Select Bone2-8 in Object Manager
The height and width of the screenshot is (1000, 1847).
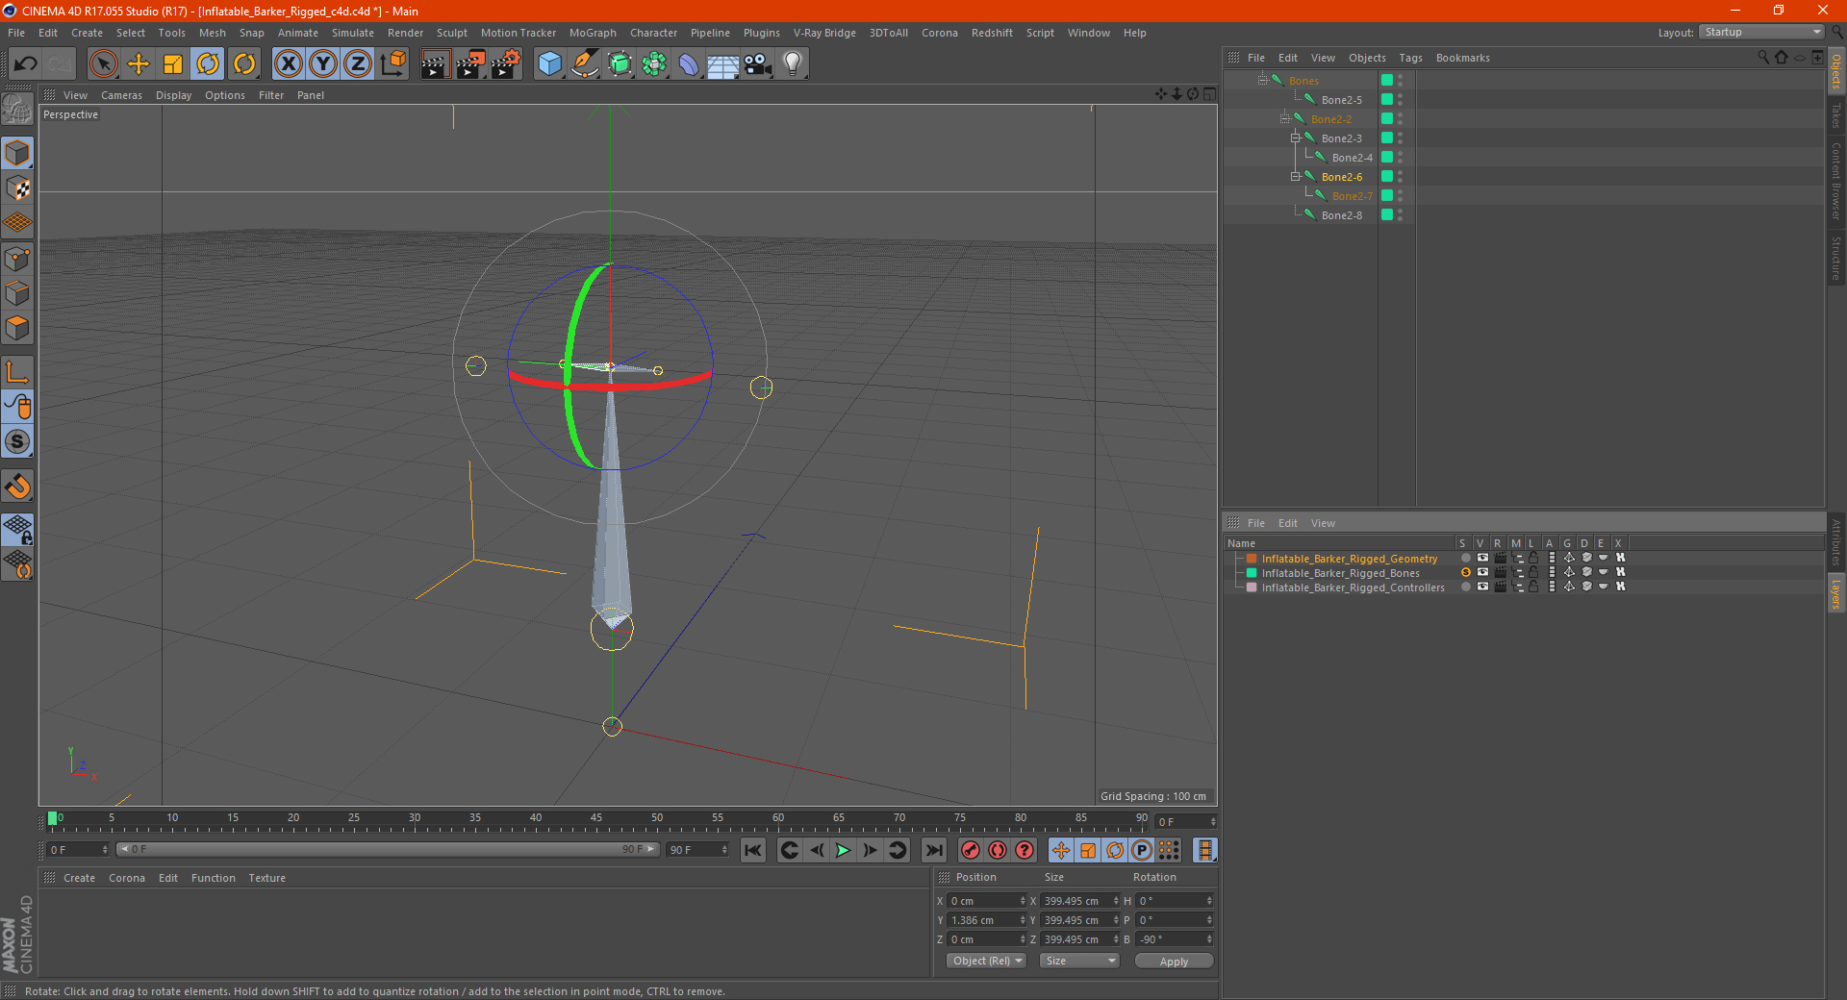(x=1341, y=215)
